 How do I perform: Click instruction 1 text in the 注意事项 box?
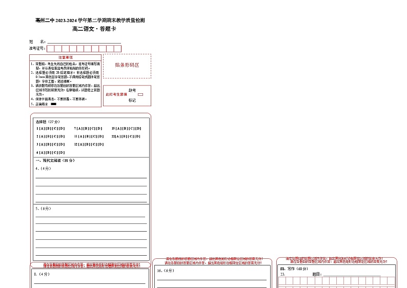tap(65, 66)
